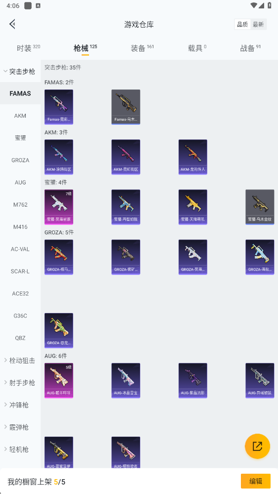Select the green dinosaur GROZA skin

[59, 330]
